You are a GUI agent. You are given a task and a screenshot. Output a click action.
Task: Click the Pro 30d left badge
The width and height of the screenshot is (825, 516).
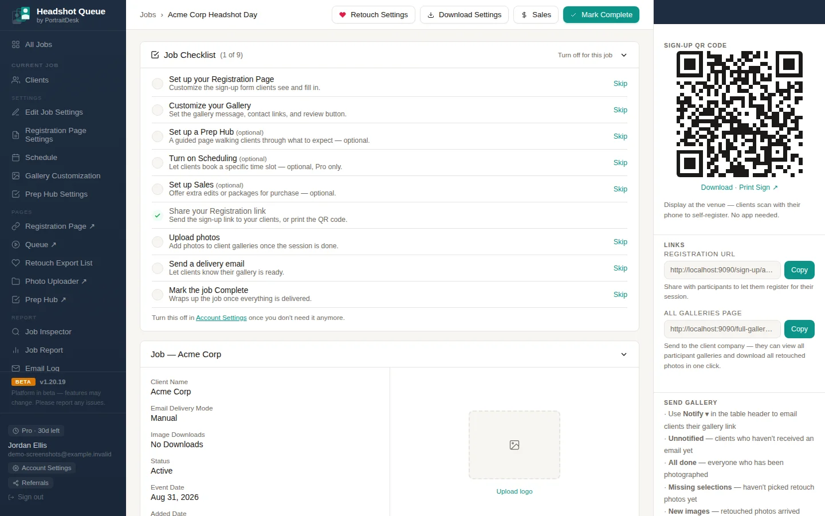37,431
